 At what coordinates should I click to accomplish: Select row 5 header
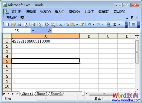pyautogui.click(x=7, y=61)
